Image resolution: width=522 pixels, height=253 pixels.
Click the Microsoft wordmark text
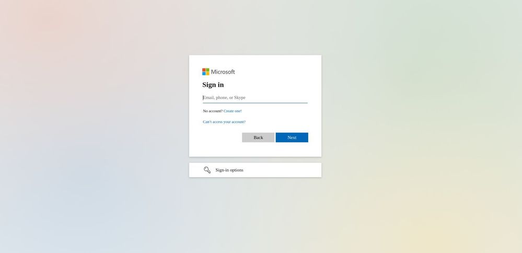(223, 72)
